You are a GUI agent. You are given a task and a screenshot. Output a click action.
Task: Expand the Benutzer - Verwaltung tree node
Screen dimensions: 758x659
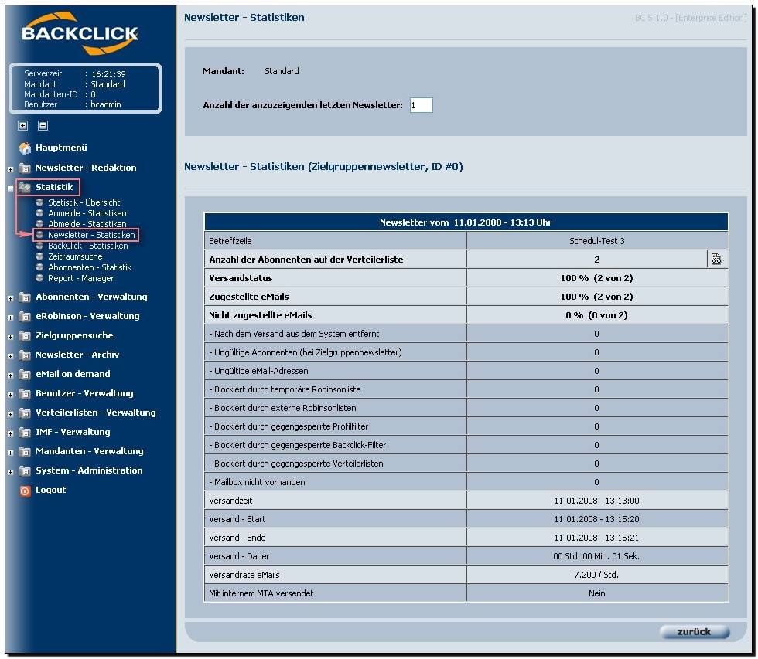[11, 395]
